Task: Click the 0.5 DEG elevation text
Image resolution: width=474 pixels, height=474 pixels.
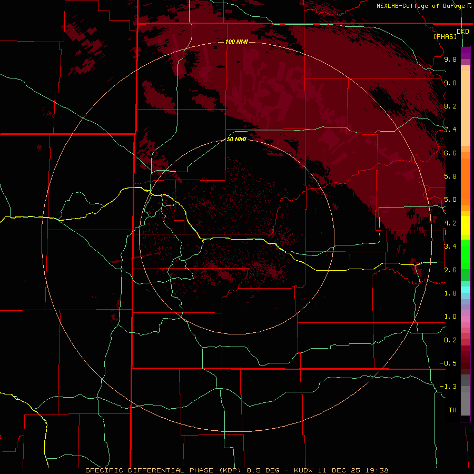Action: (263, 470)
